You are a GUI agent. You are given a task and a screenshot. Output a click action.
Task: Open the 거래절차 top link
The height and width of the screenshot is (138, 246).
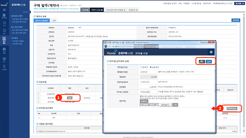click(x=186, y=3)
